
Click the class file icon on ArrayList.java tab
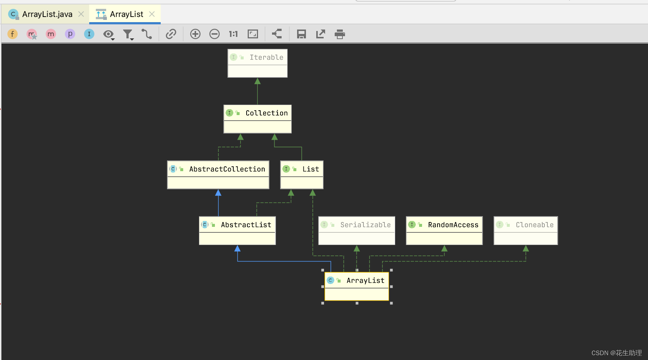(x=14, y=14)
